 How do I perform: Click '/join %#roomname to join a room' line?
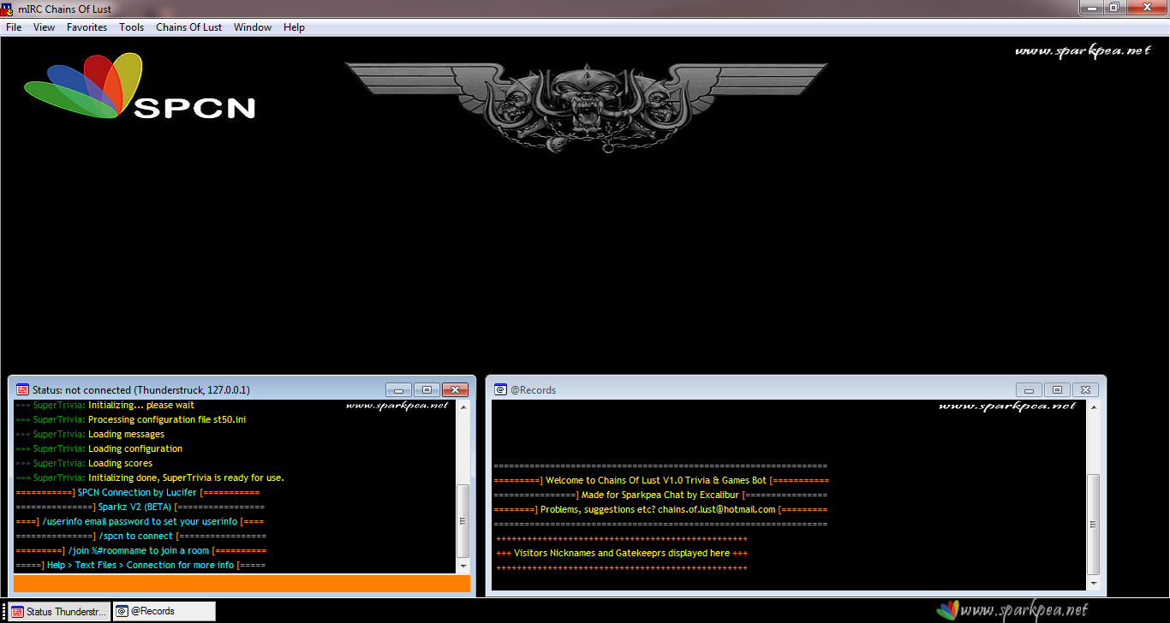140,550
